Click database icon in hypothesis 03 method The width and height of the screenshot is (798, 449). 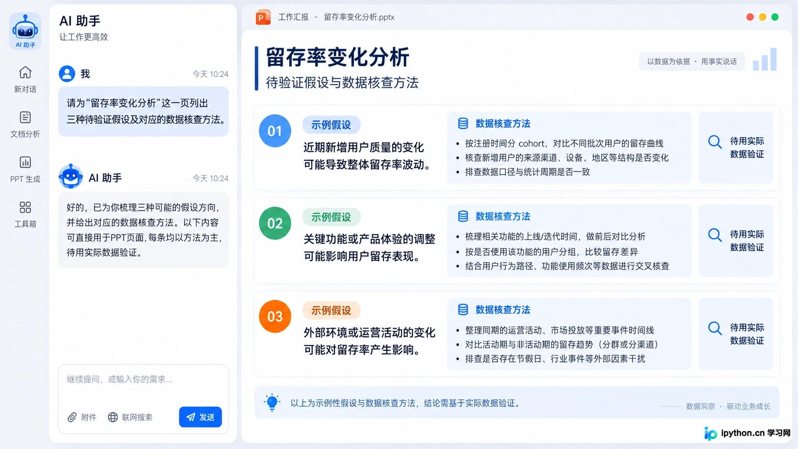(463, 310)
